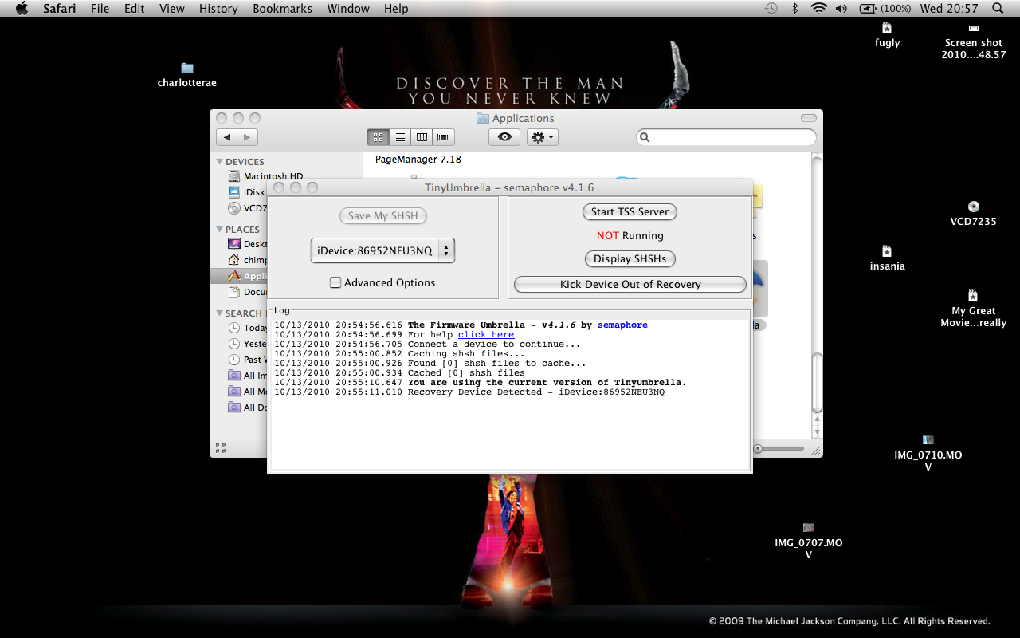This screenshot has height=638, width=1020.
Task: Open the Edit menu
Action: 135,9
